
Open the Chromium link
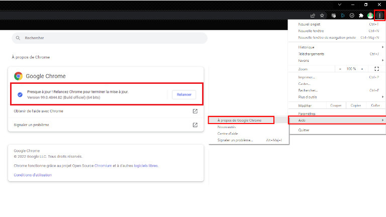[x=103, y=166]
